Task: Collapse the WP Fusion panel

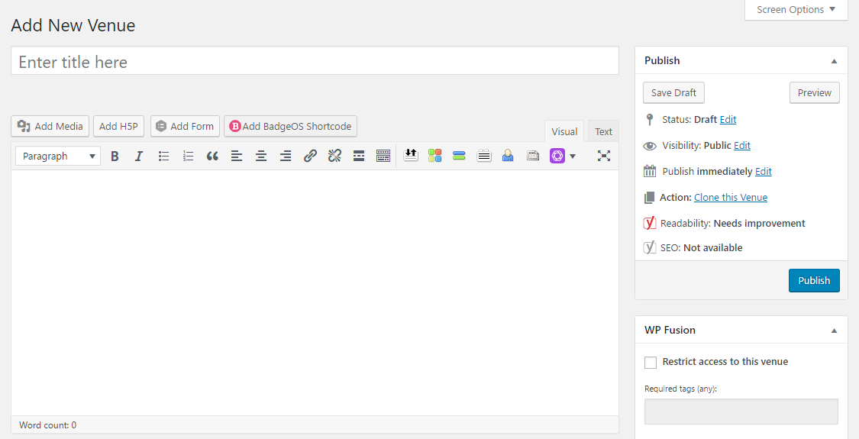Action: 834,331
